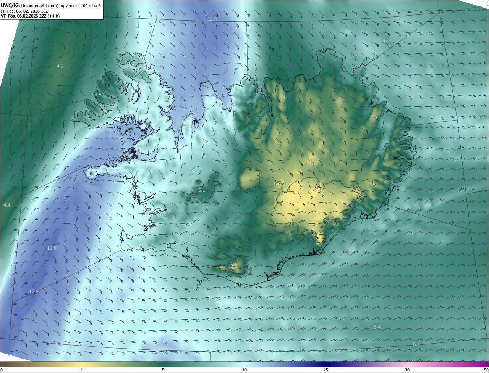Click the 2.4 value label
Image resolution: width=489 pixels, height=373 pixels.
tap(282, 98)
